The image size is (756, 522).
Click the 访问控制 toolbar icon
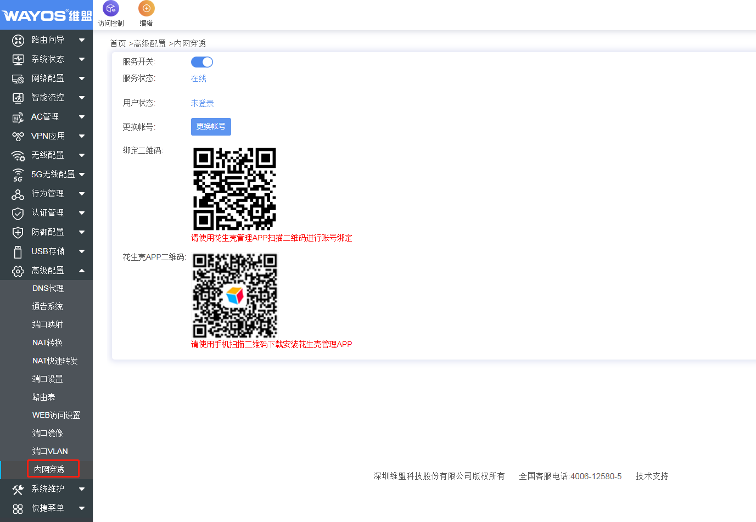[x=111, y=8]
